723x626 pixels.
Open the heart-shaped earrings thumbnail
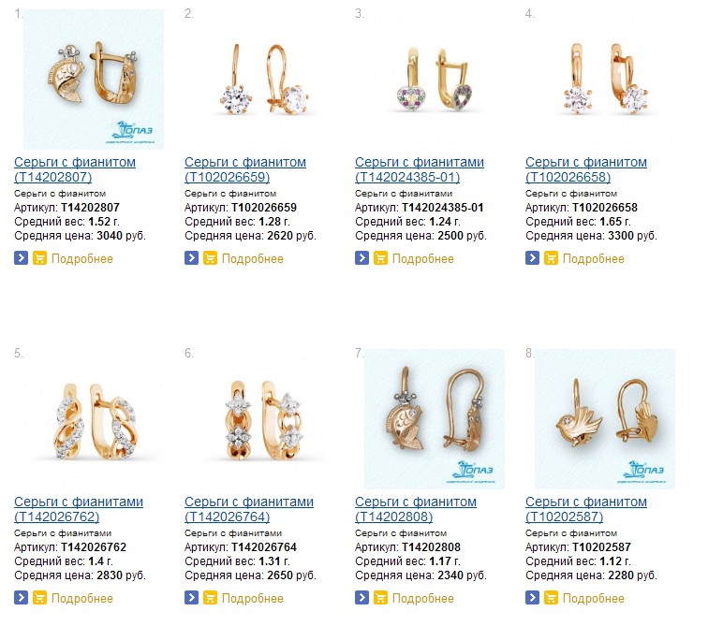pyautogui.click(x=435, y=80)
